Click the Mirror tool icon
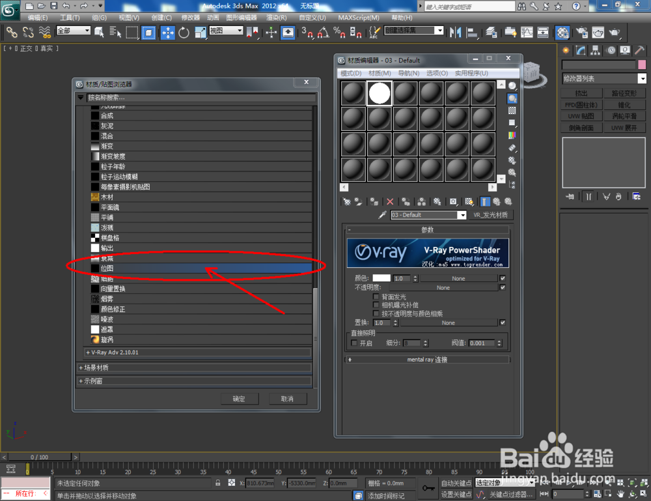This screenshot has width=651, height=501. [x=456, y=33]
